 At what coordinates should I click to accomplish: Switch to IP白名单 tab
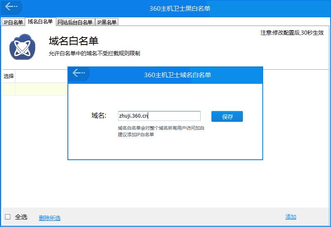click(13, 22)
